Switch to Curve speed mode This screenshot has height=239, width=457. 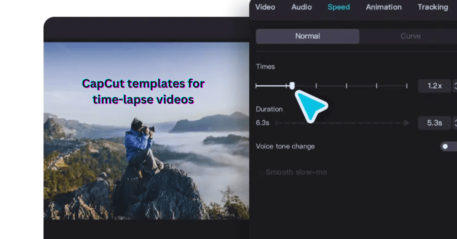(411, 36)
